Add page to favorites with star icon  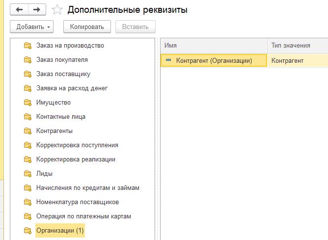pos(57,10)
